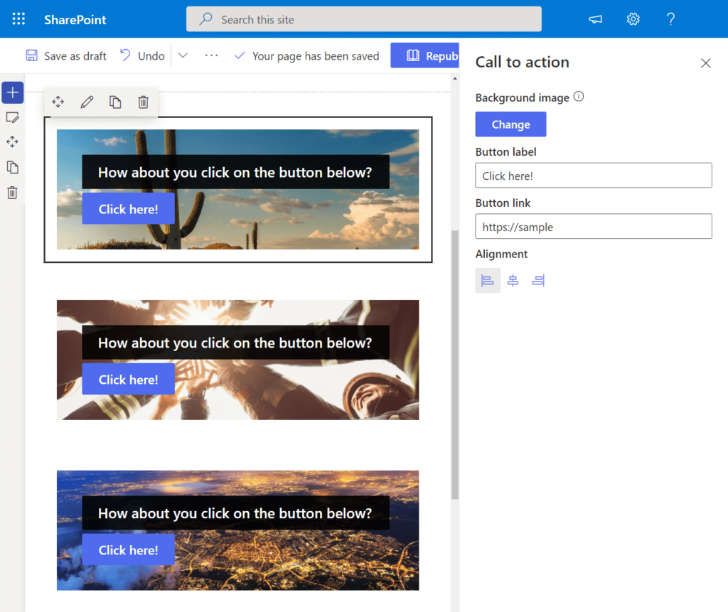Click the Delete section trash icon in left rail
This screenshot has height=612, width=728.
tap(13, 192)
